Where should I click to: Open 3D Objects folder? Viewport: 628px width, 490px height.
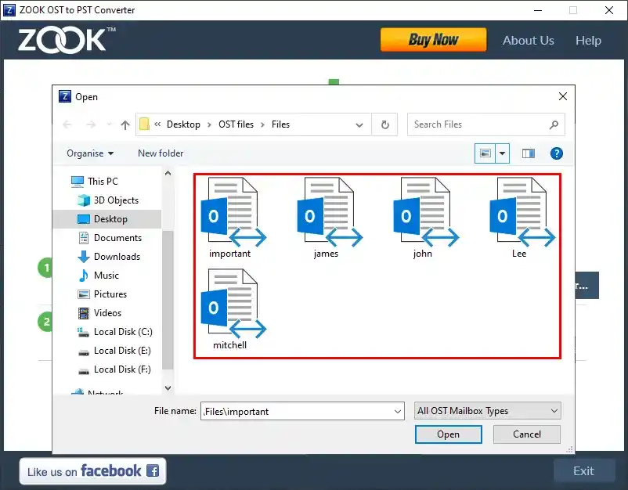(x=116, y=200)
